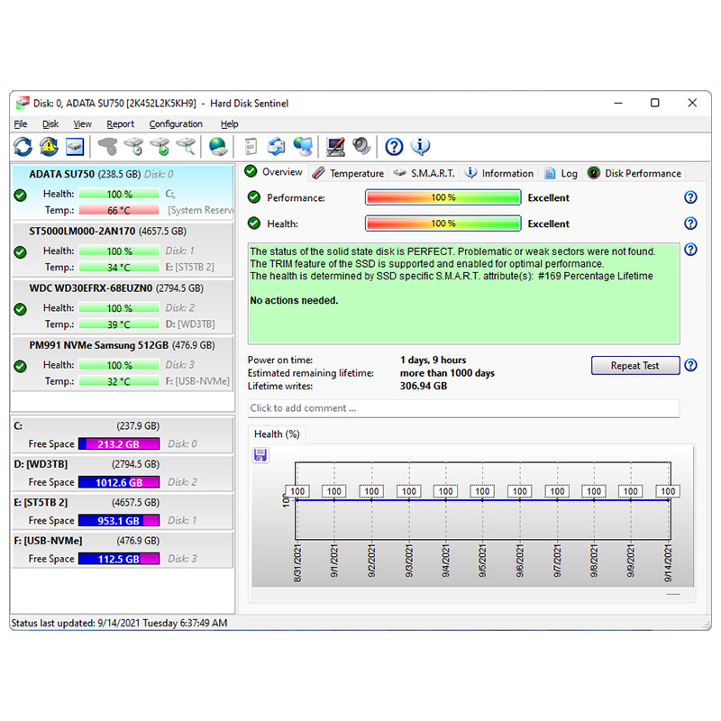Click the refresh with warning triangle icon
This screenshot has width=721, height=721.
pos(49,147)
